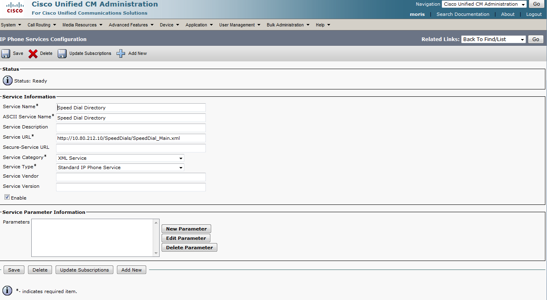The height and width of the screenshot is (300, 547).
Task: Click the Parameters list scroll up arrow
Action: 156,222
